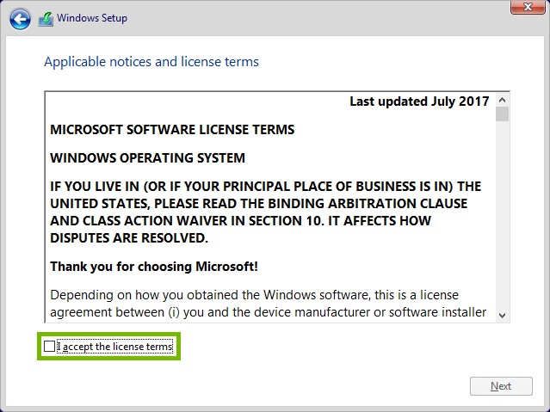Click 'Thank you for choosing Microsoft!' line
The width and height of the screenshot is (550, 412).
click(154, 267)
